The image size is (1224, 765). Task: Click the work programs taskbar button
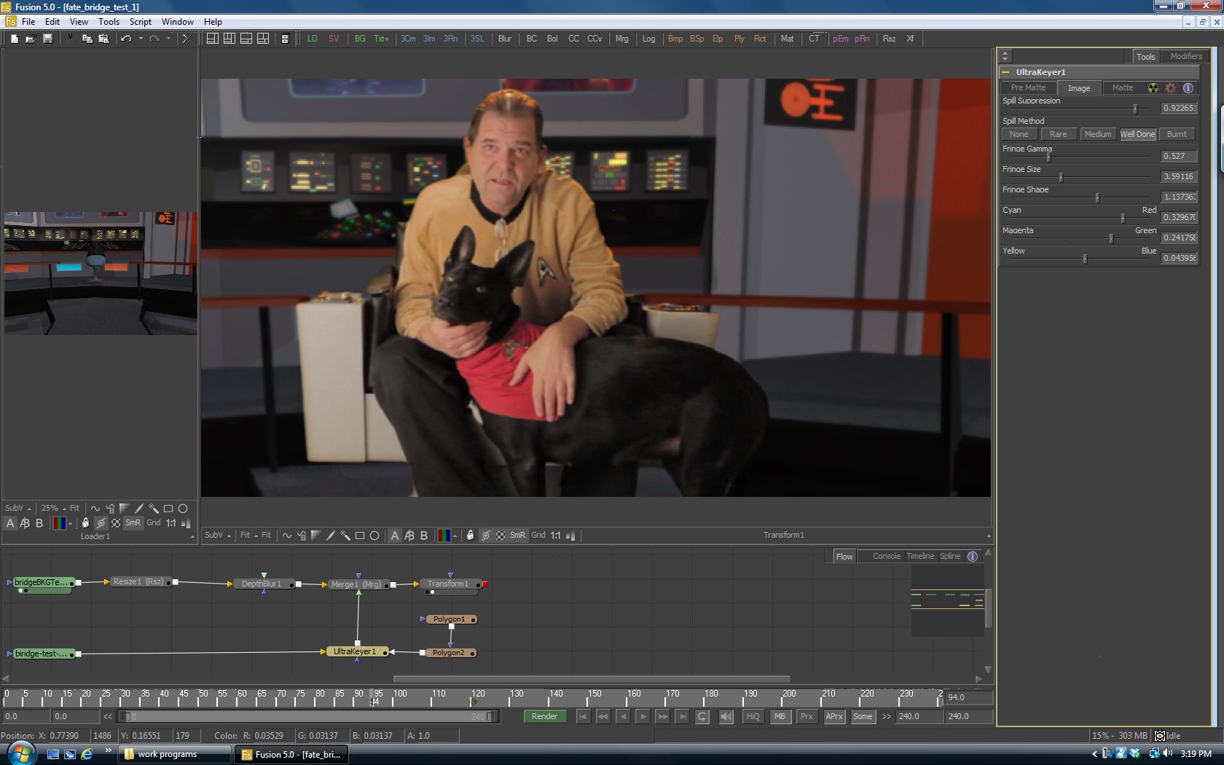click(x=174, y=754)
